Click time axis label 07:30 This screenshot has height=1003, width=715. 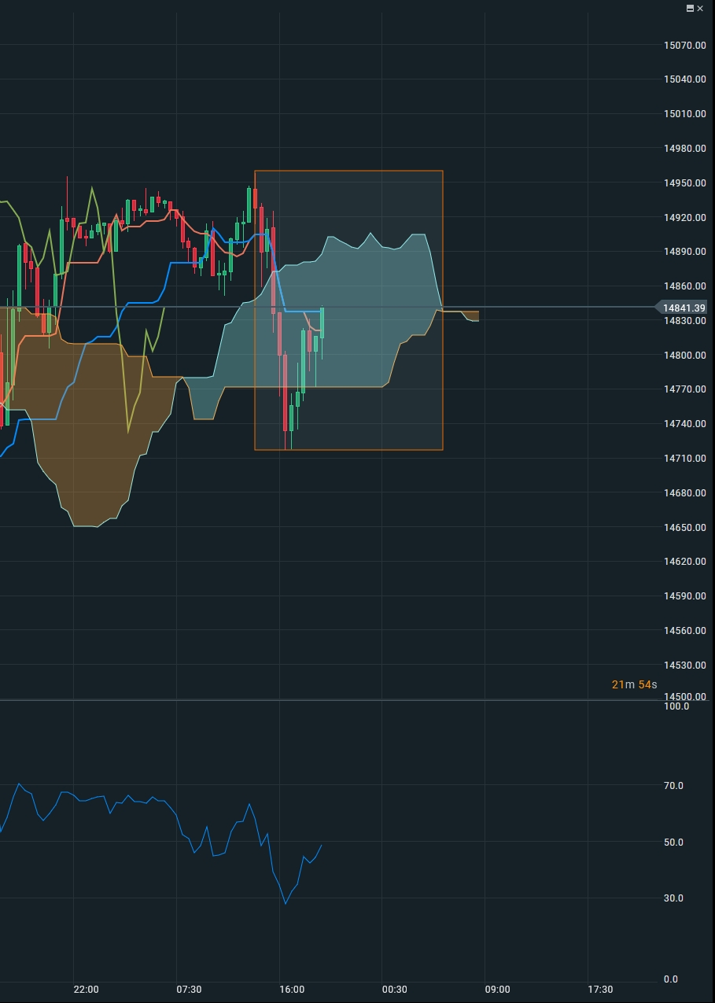coord(189,990)
